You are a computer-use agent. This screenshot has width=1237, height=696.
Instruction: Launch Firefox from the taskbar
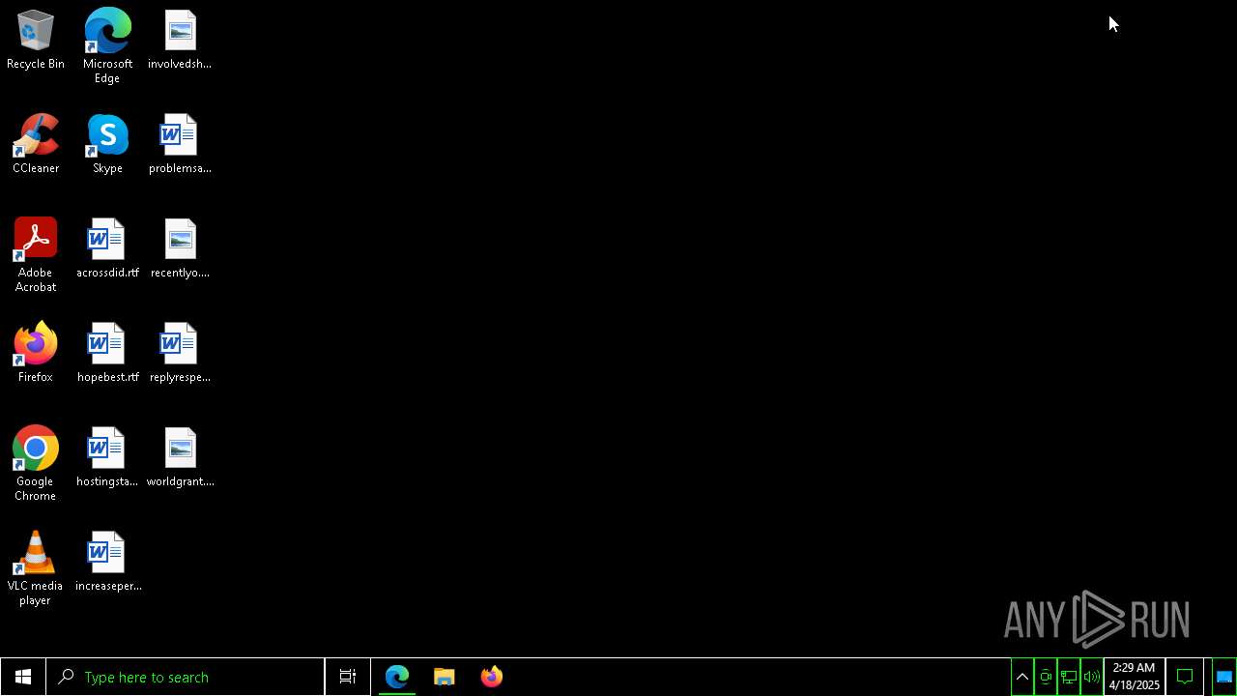pos(492,677)
